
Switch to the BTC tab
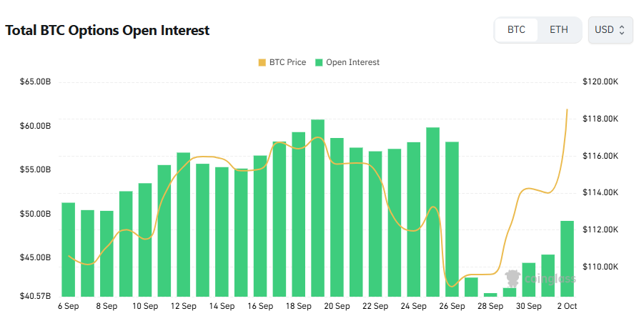point(516,30)
